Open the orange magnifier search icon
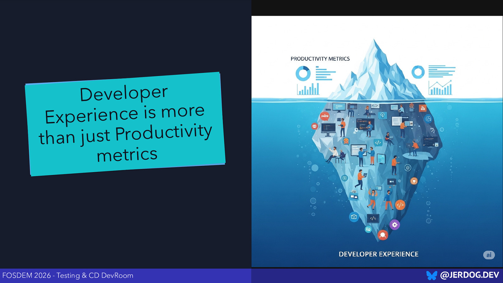 (383, 235)
